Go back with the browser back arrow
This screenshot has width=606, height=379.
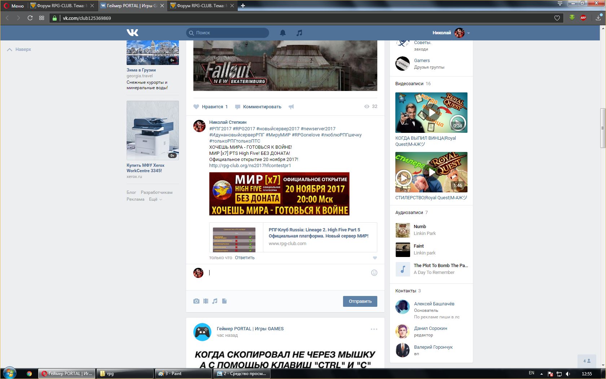click(7, 18)
